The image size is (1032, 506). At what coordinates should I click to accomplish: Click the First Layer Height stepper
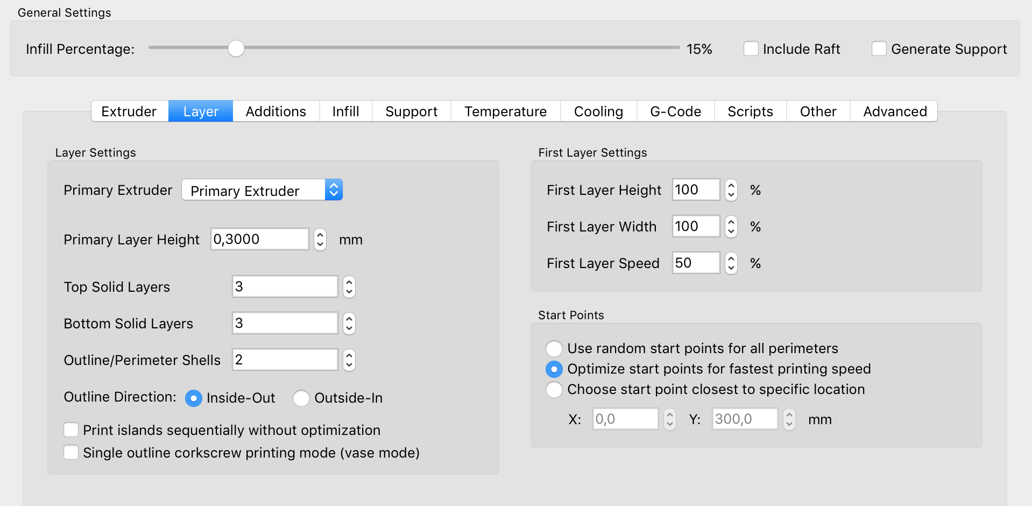point(731,190)
